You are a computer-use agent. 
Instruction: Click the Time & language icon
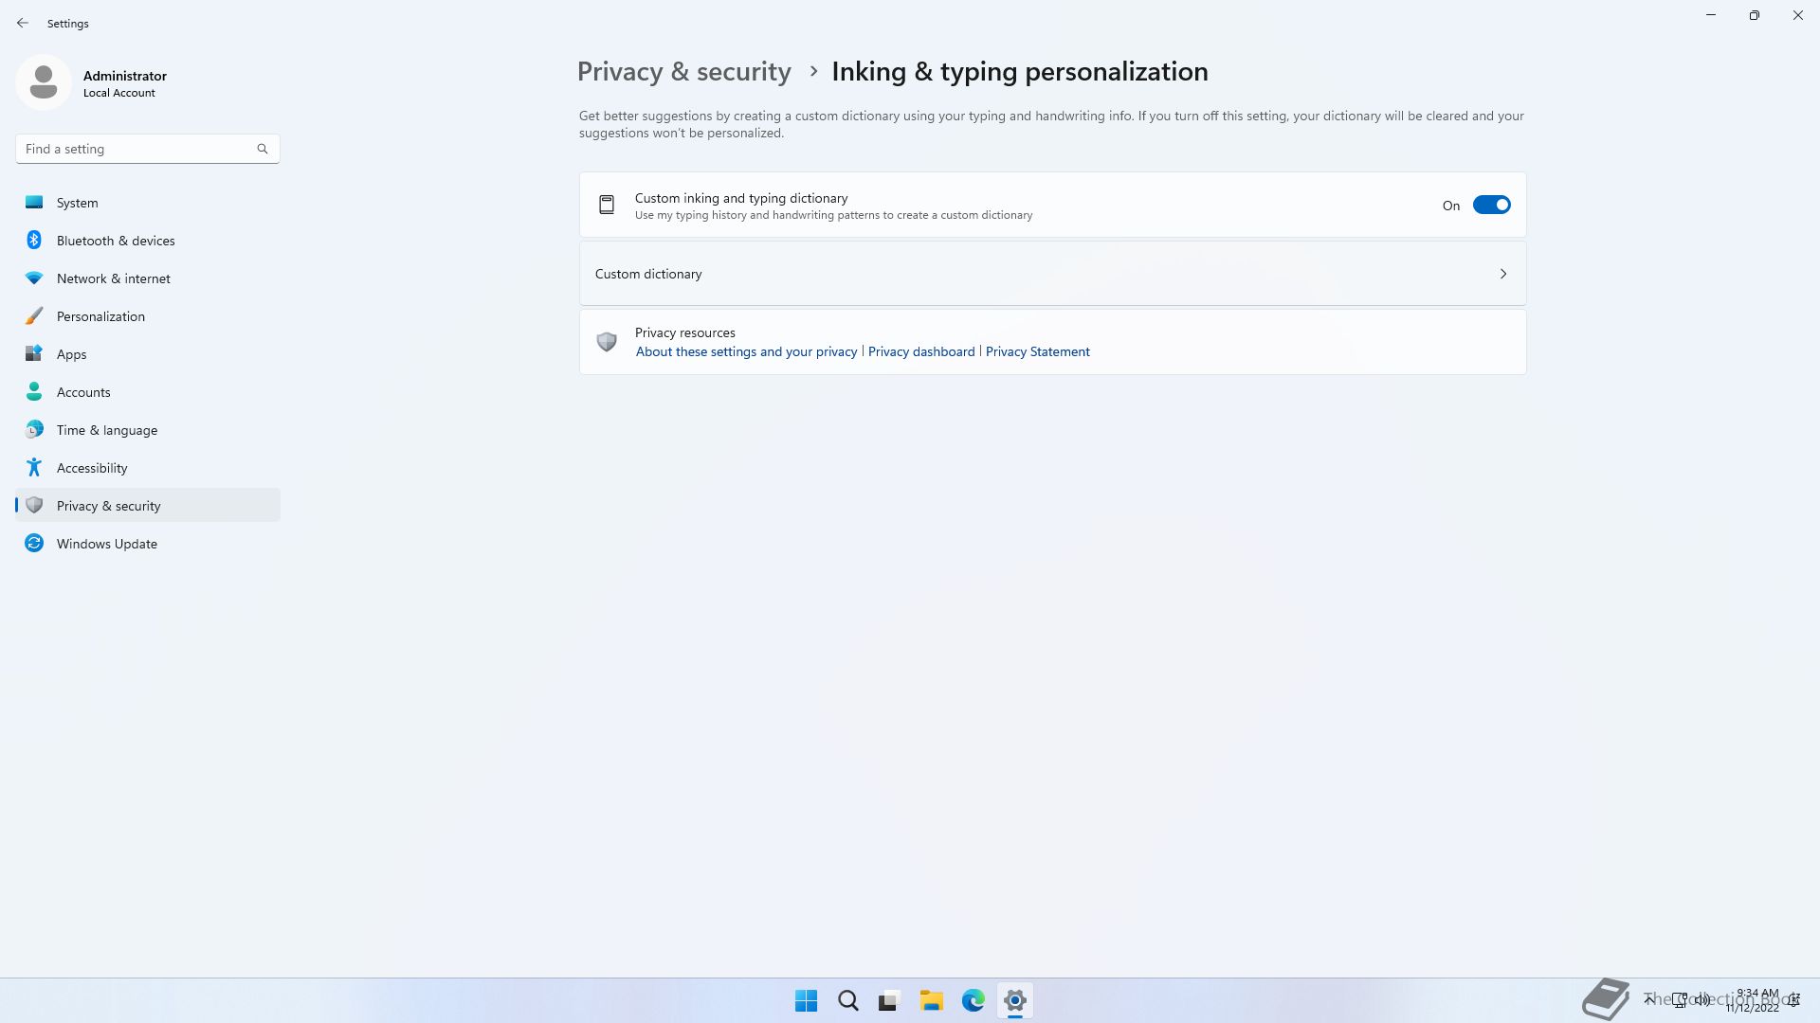coord(34,430)
